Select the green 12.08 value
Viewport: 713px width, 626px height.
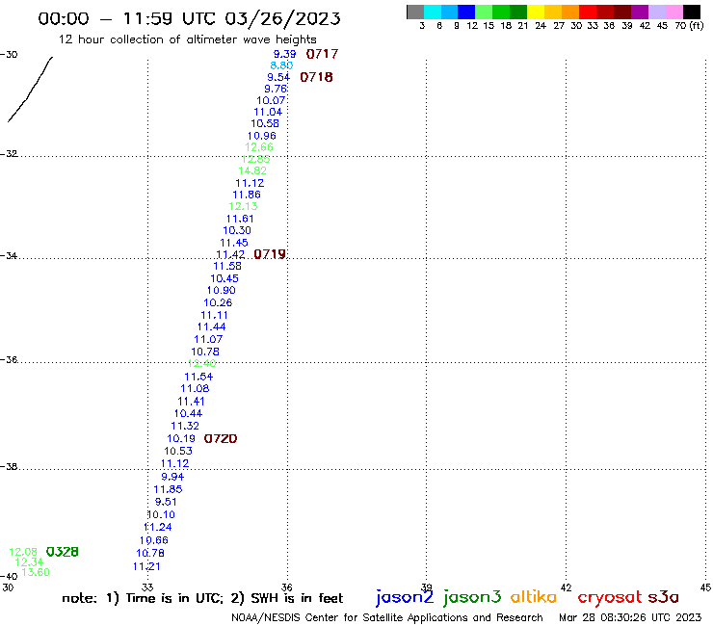coord(23,552)
